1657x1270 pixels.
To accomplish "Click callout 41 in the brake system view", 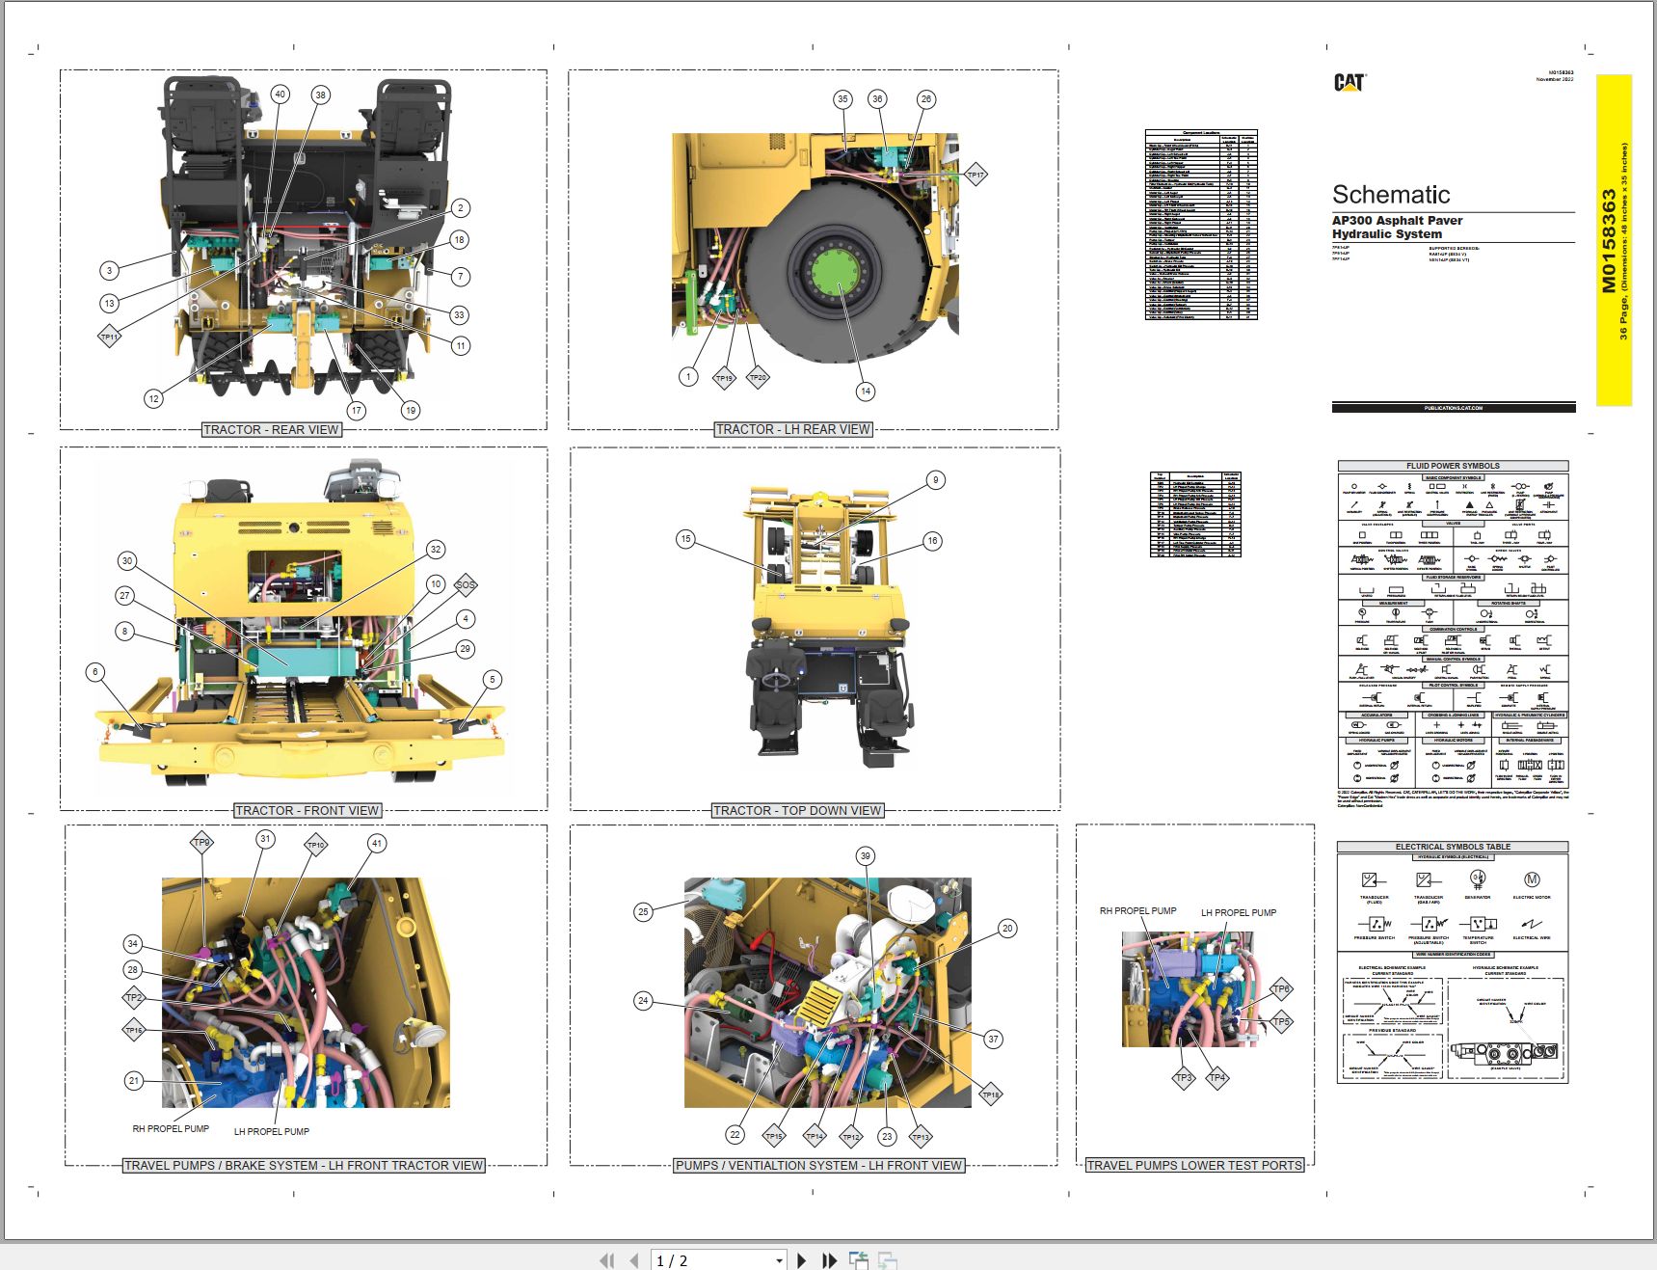I will tap(377, 843).
